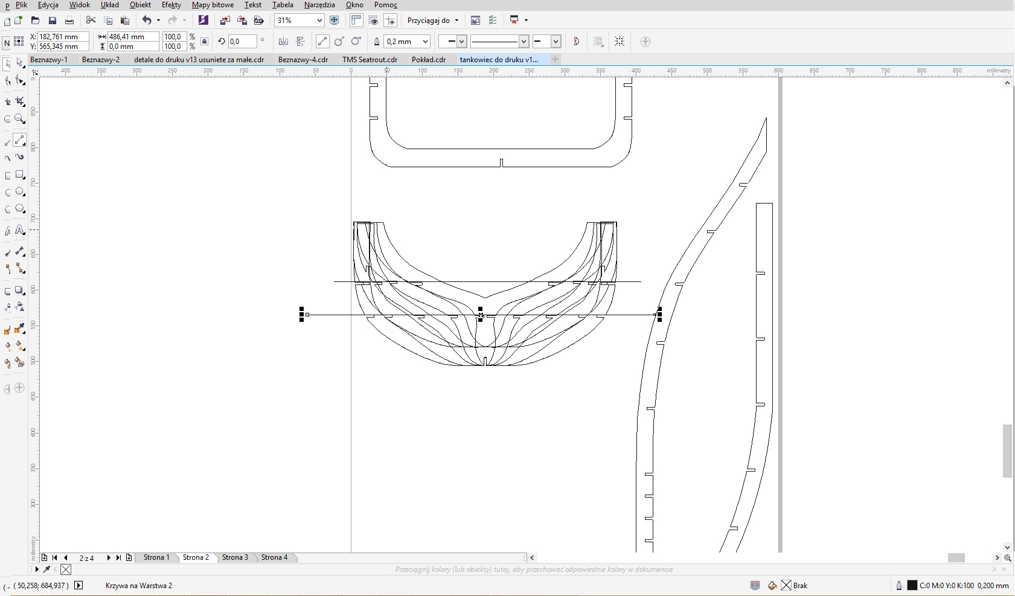Open the Efekty menu
Screen dimensions: 1015x596
(171, 5)
